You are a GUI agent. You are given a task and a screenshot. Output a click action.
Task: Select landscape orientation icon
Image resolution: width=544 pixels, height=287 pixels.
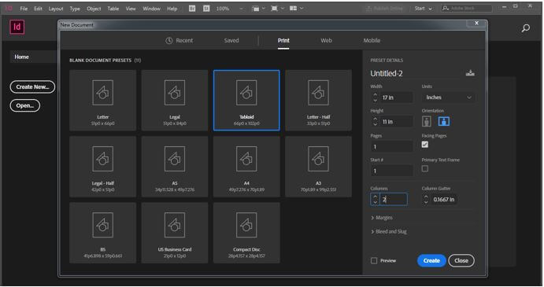(444, 121)
